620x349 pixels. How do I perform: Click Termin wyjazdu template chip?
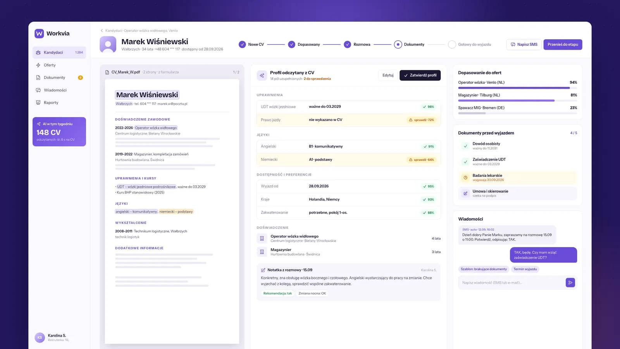[x=525, y=269]
